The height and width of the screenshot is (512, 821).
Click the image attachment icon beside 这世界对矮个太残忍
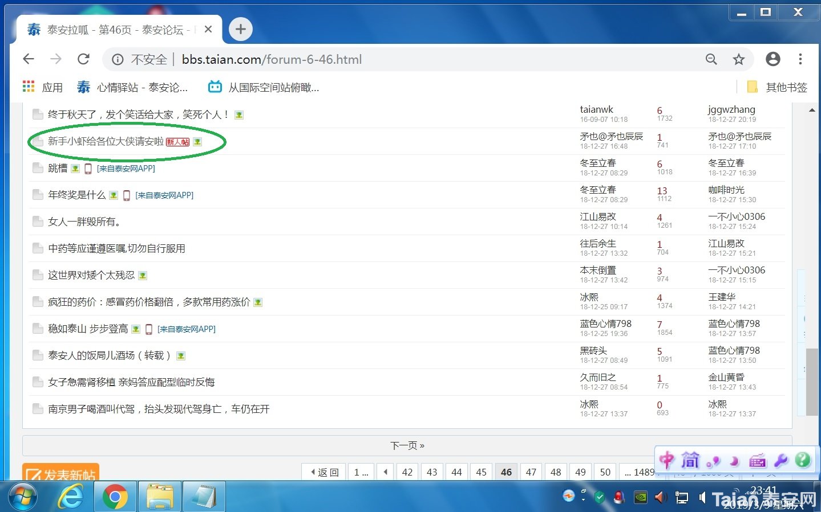point(143,276)
